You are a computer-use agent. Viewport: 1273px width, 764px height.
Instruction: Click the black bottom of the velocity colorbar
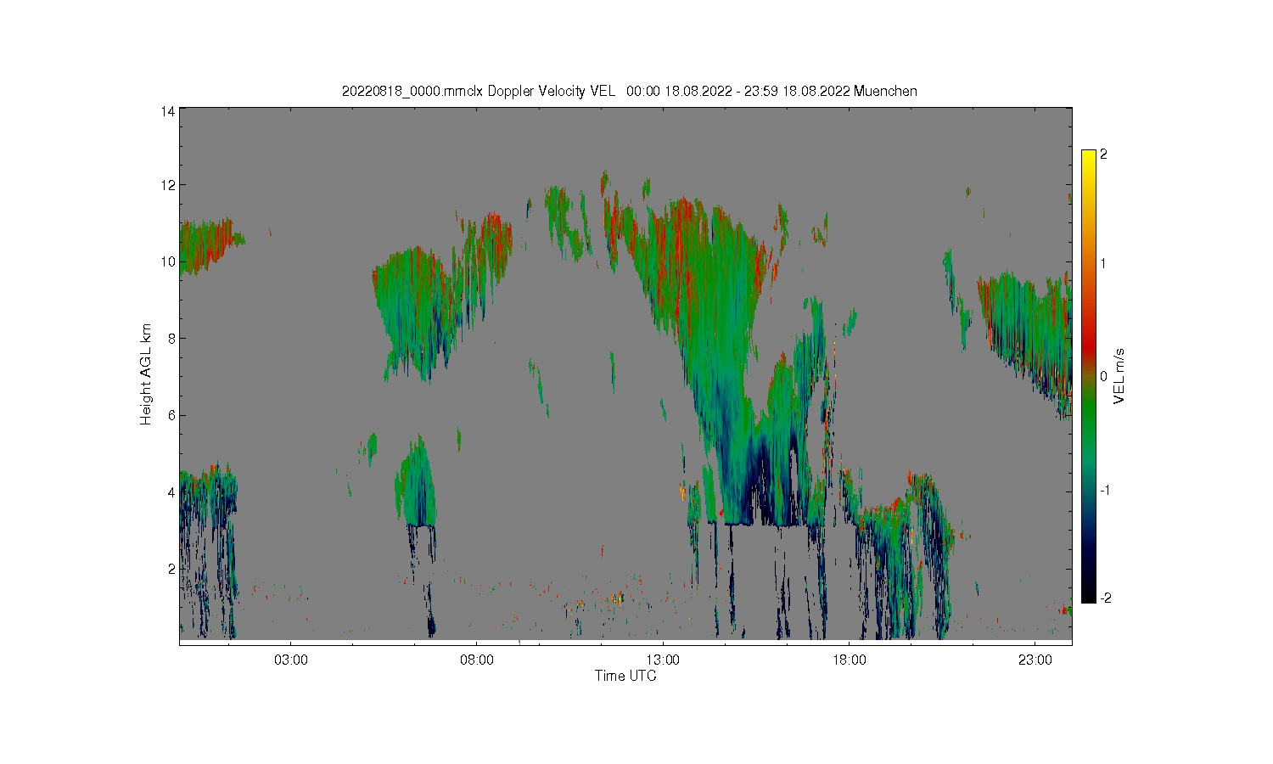click(1089, 597)
